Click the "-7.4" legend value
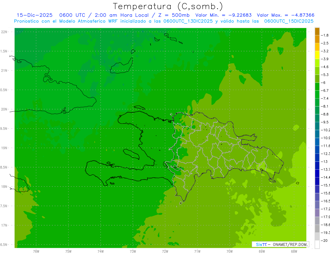The image size is (330, 255). click(325, 98)
